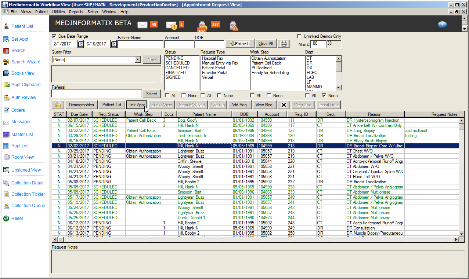Click the Clear All button

(x=266, y=44)
